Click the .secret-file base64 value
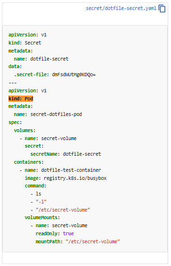Screen dimensions: 171x266 (74, 75)
